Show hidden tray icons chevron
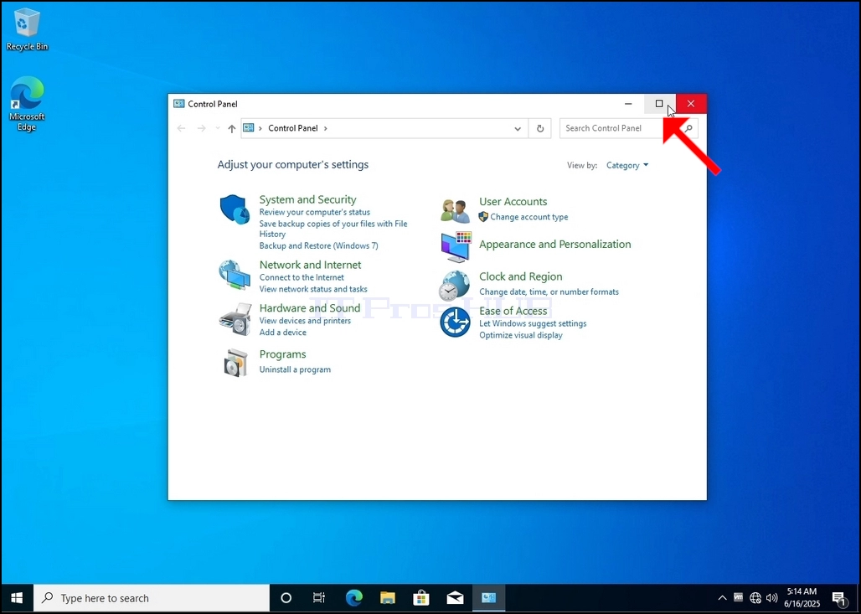861x614 pixels. 722,597
